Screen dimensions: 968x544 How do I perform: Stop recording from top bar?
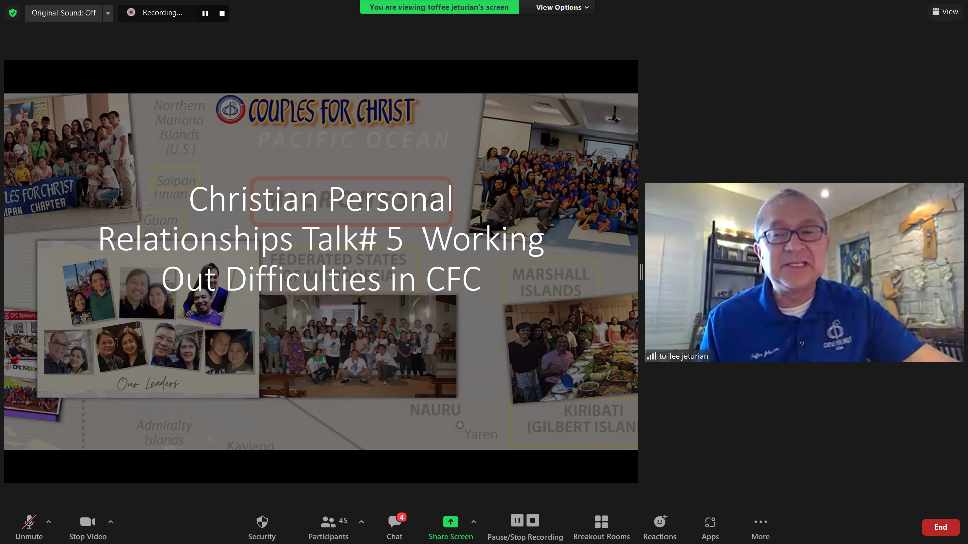click(222, 13)
